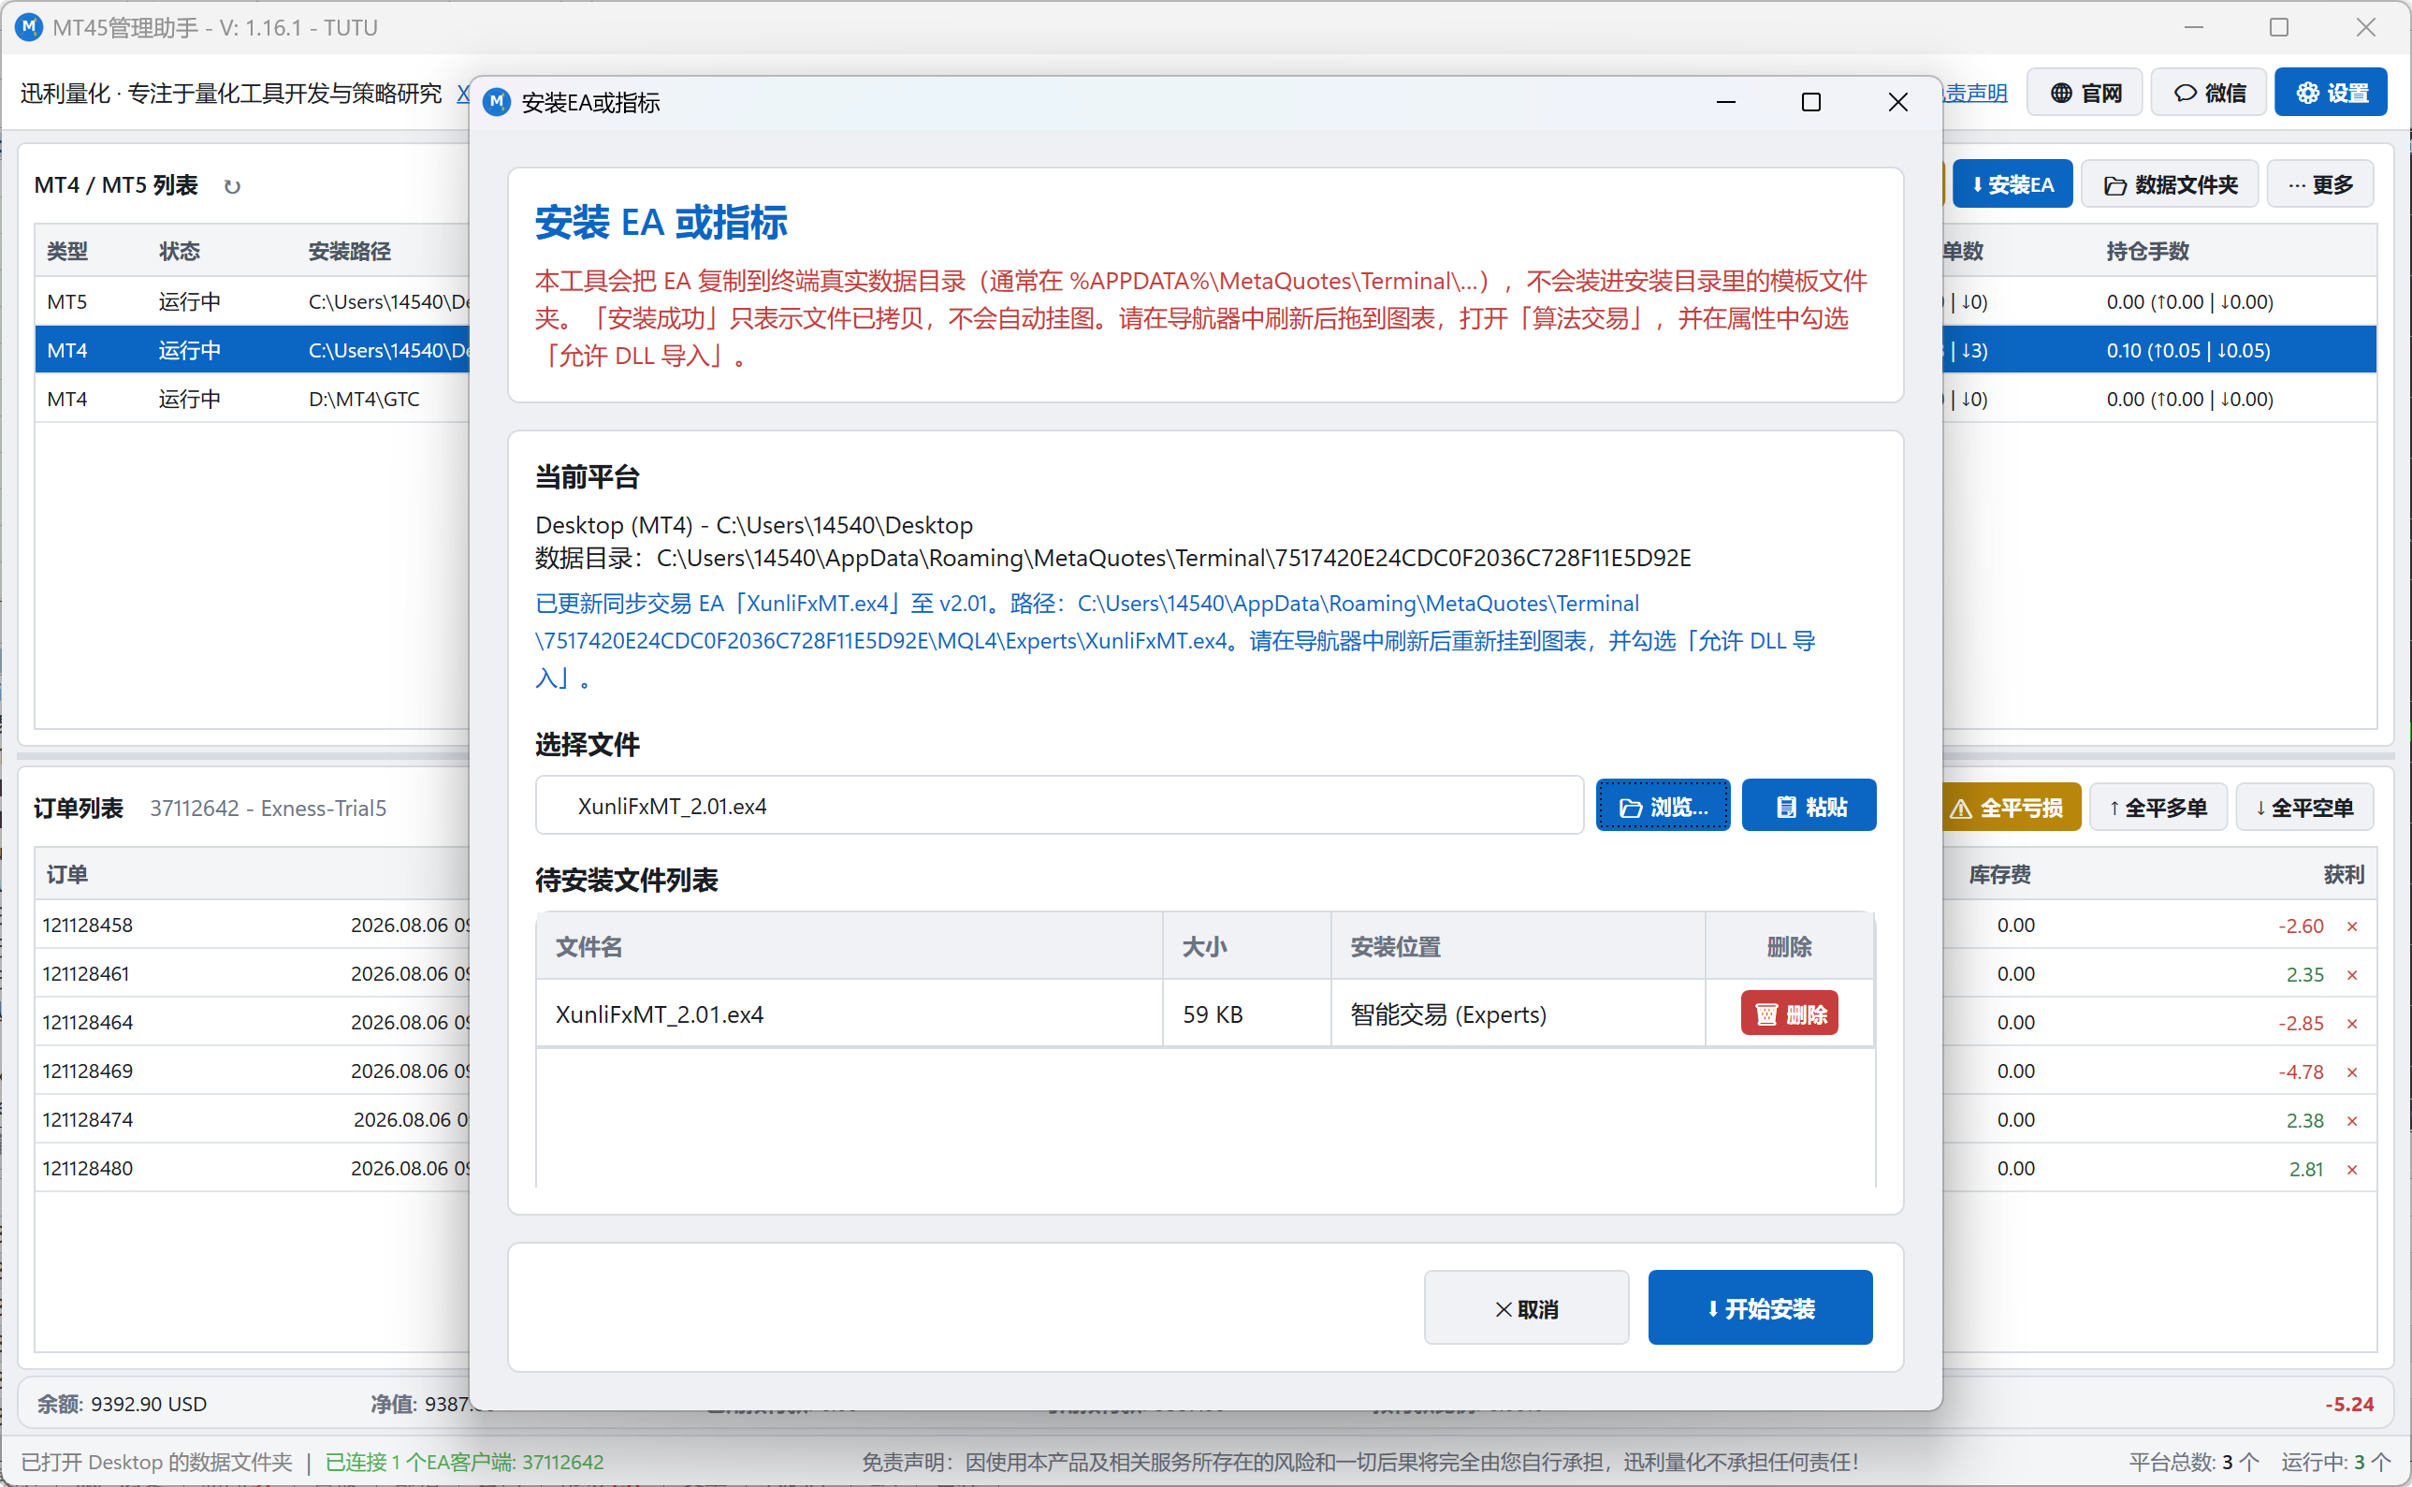
Task: Select order 121128480 row
Action: click(252, 1168)
